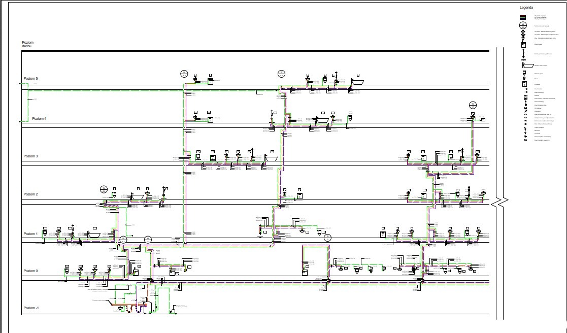
Task: Select the bathtub symbol on Poziom 4
Action: (x=322, y=120)
